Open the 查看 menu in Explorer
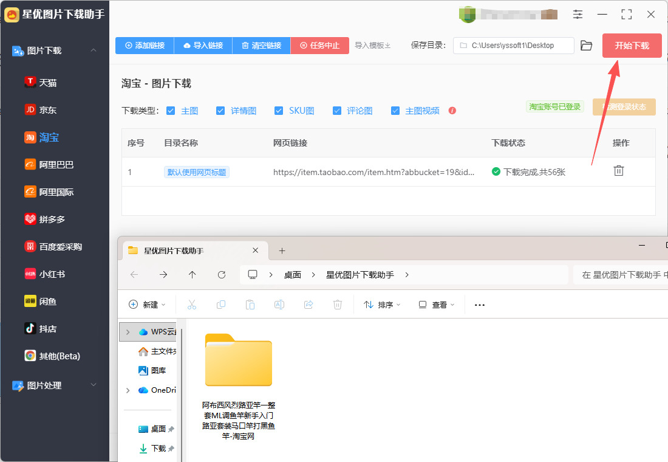Viewport: 668px width, 462px height. [x=437, y=305]
